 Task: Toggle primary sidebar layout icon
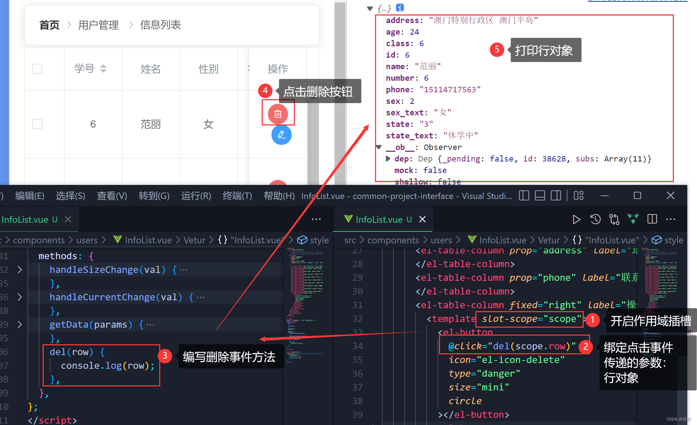point(524,196)
